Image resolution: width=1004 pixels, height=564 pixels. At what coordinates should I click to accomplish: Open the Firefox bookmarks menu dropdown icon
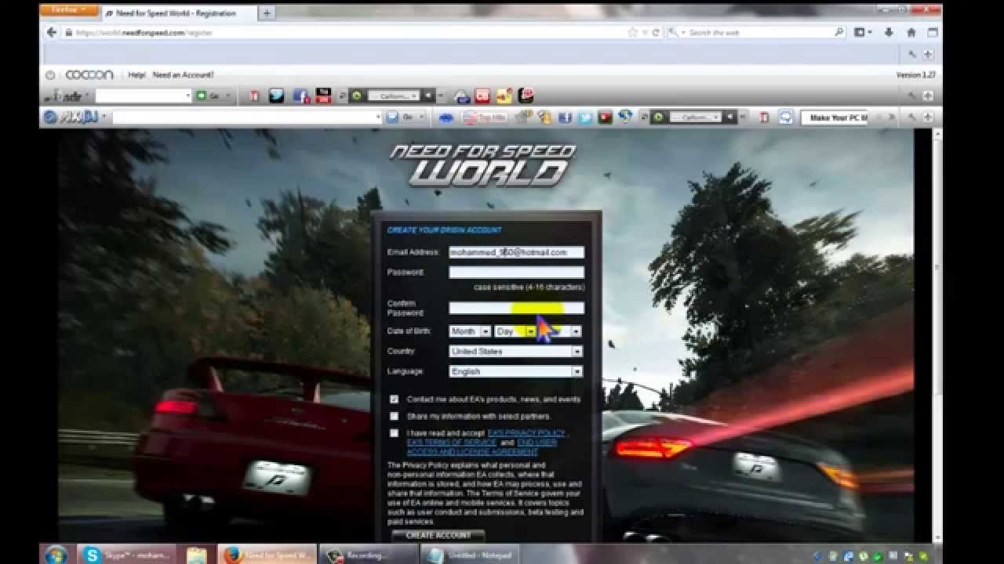click(x=862, y=32)
